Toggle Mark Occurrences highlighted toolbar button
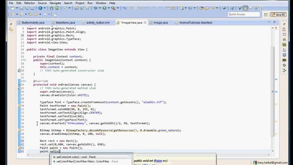Image resolution: width=293 pixels, height=165 pixels. [245, 8]
